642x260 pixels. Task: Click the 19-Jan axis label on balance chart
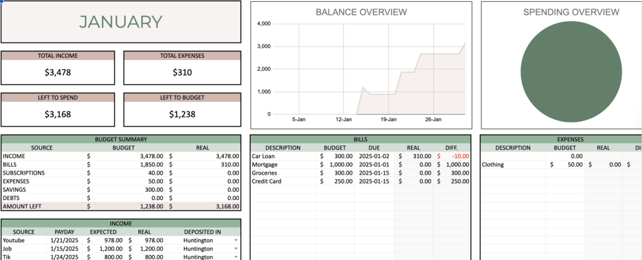pyautogui.click(x=388, y=120)
